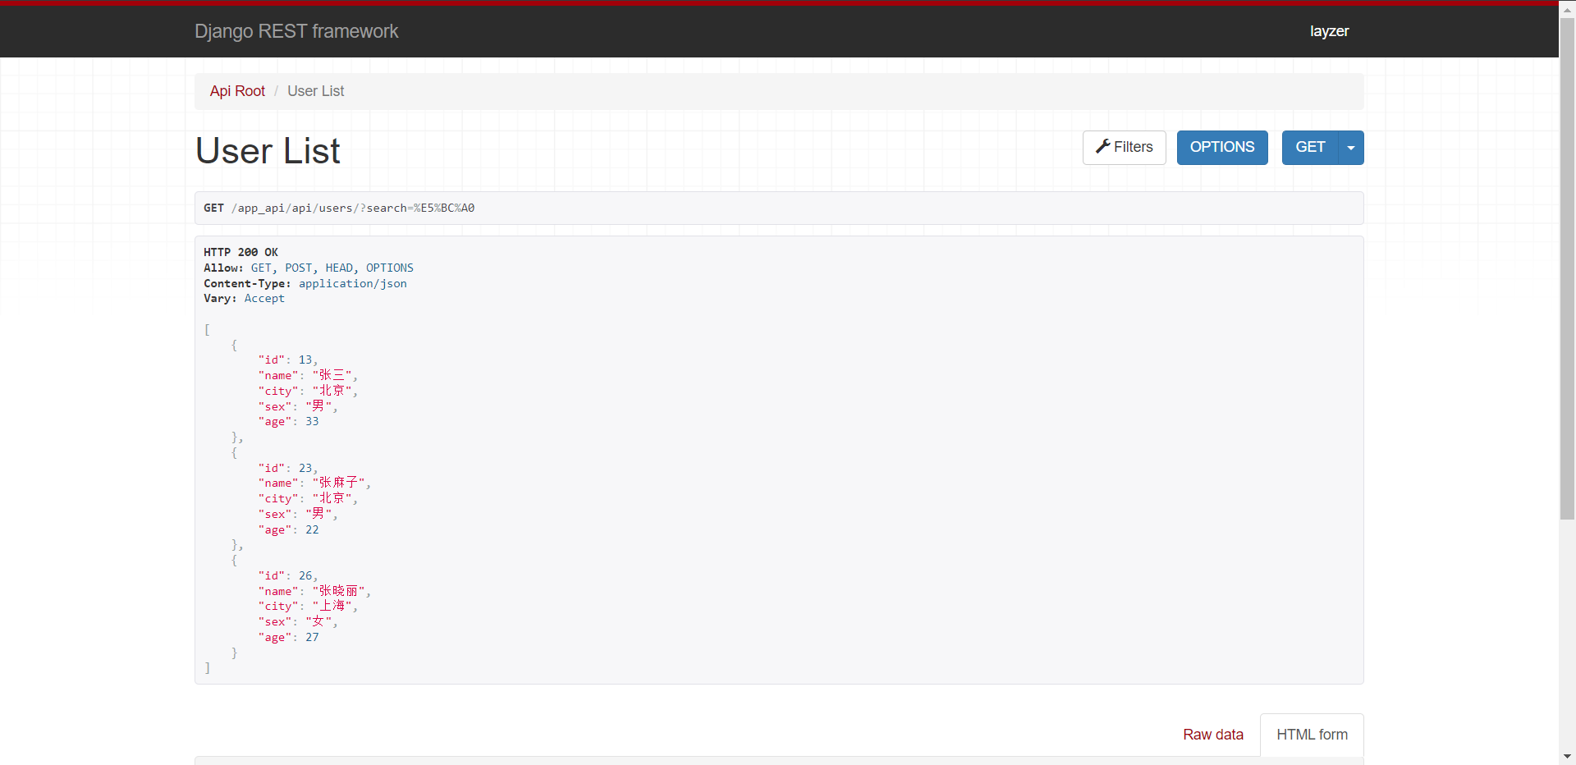The height and width of the screenshot is (765, 1576).
Task: Click the Vary Accept header line
Action: tap(244, 299)
